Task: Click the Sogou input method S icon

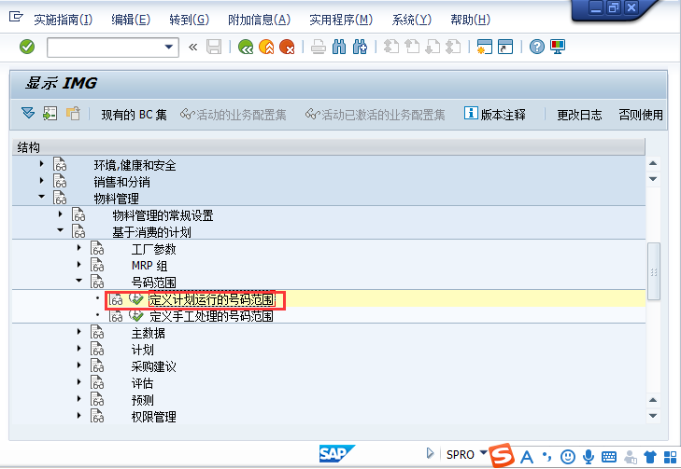Action: (x=502, y=455)
